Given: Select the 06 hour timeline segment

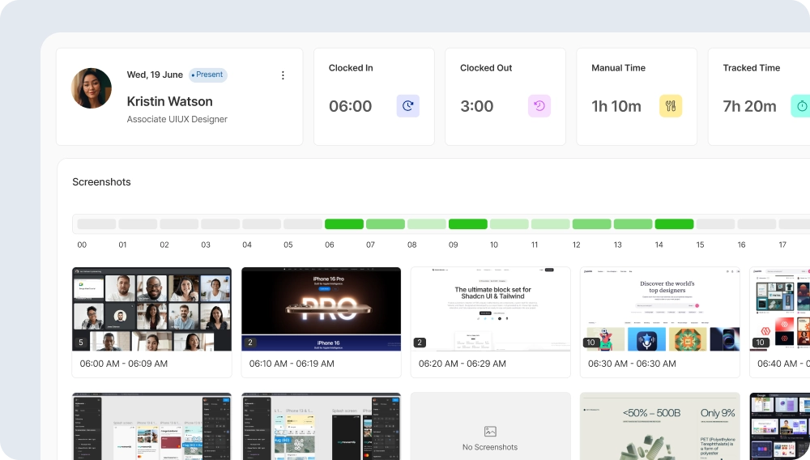Looking at the screenshot, I should pos(344,224).
